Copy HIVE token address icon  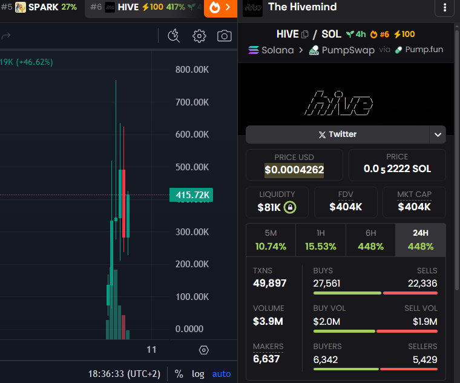(x=305, y=35)
